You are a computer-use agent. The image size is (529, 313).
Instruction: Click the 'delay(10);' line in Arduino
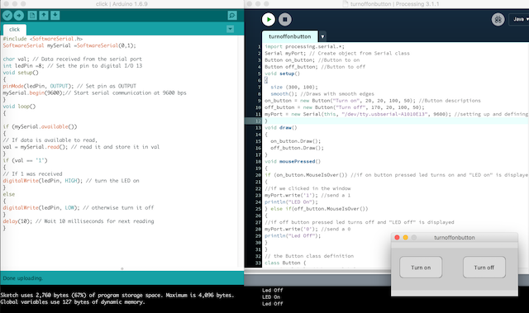point(79,221)
